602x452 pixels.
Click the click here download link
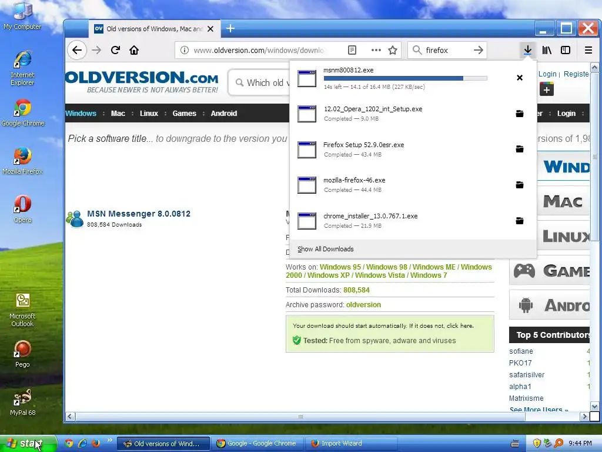pos(460,326)
